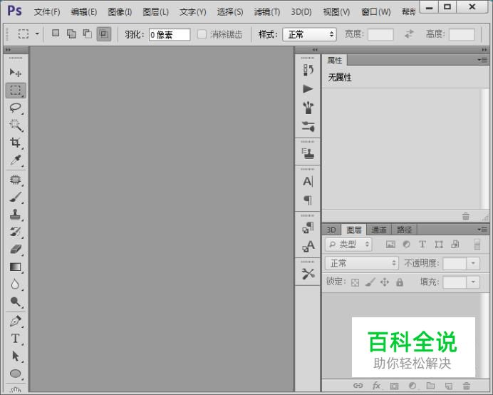Select the Horizontal Type tool
Viewport: 493px width, 395px height.
(x=15, y=339)
